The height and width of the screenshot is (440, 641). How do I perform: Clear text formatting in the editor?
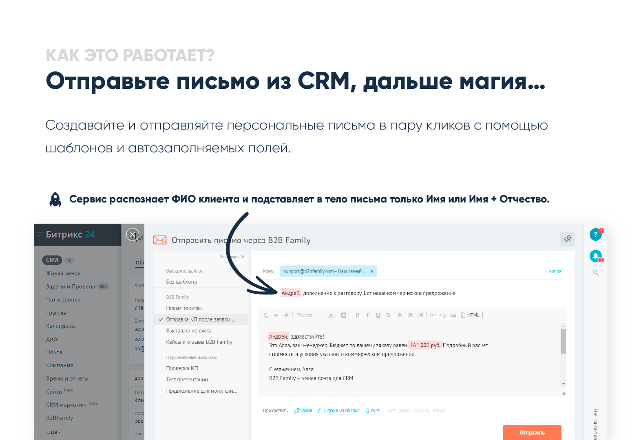[x=266, y=315]
